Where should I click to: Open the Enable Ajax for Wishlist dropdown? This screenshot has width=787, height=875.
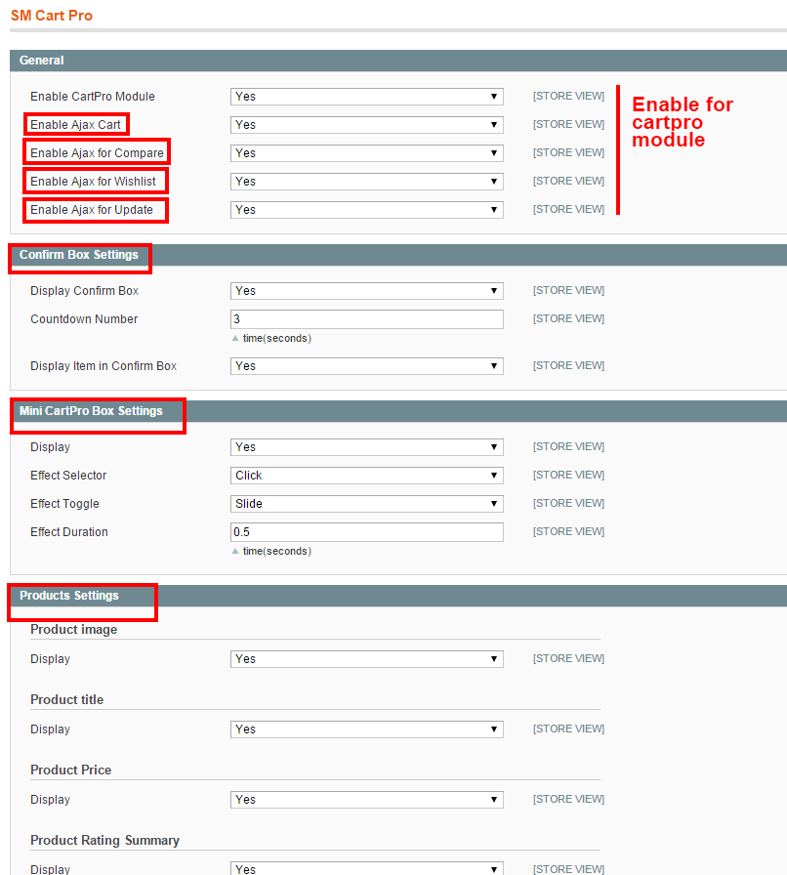click(367, 182)
